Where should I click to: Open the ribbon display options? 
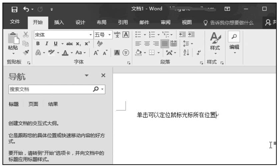(227, 9)
